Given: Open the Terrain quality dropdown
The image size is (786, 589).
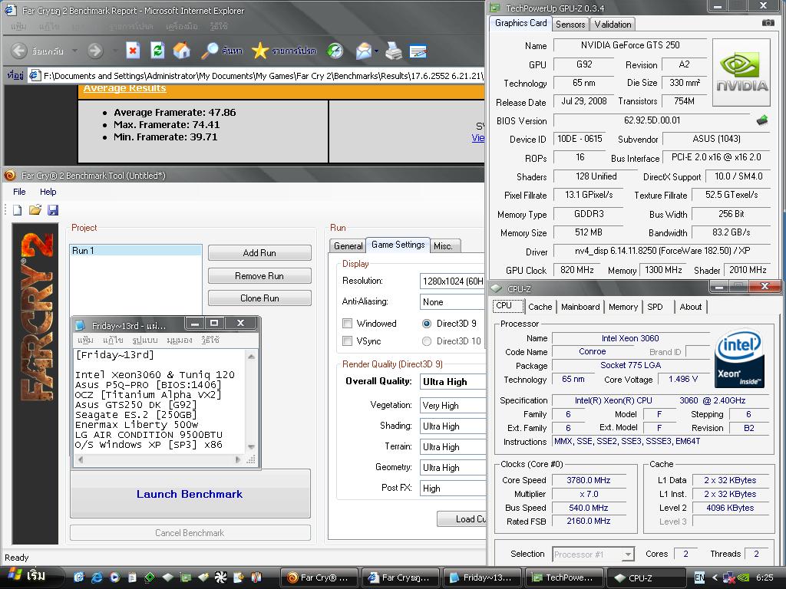Looking at the screenshot, I should click(452, 447).
